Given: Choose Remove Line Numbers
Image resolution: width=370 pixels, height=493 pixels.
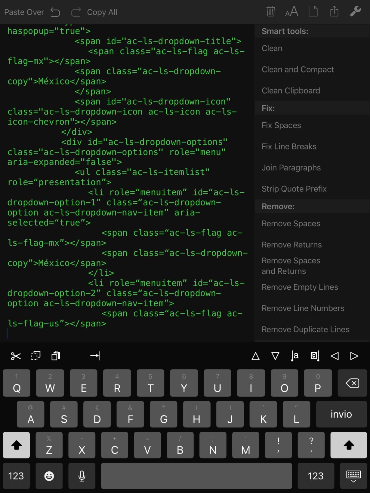Looking at the screenshot, I should click(x=312, y=308).
